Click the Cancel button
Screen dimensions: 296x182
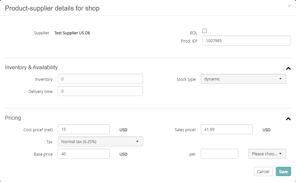(263, 171)
